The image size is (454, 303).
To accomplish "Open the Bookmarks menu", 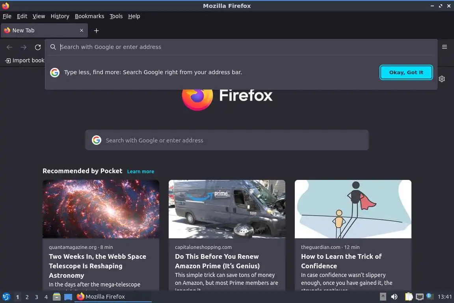I will click(89, 16).
